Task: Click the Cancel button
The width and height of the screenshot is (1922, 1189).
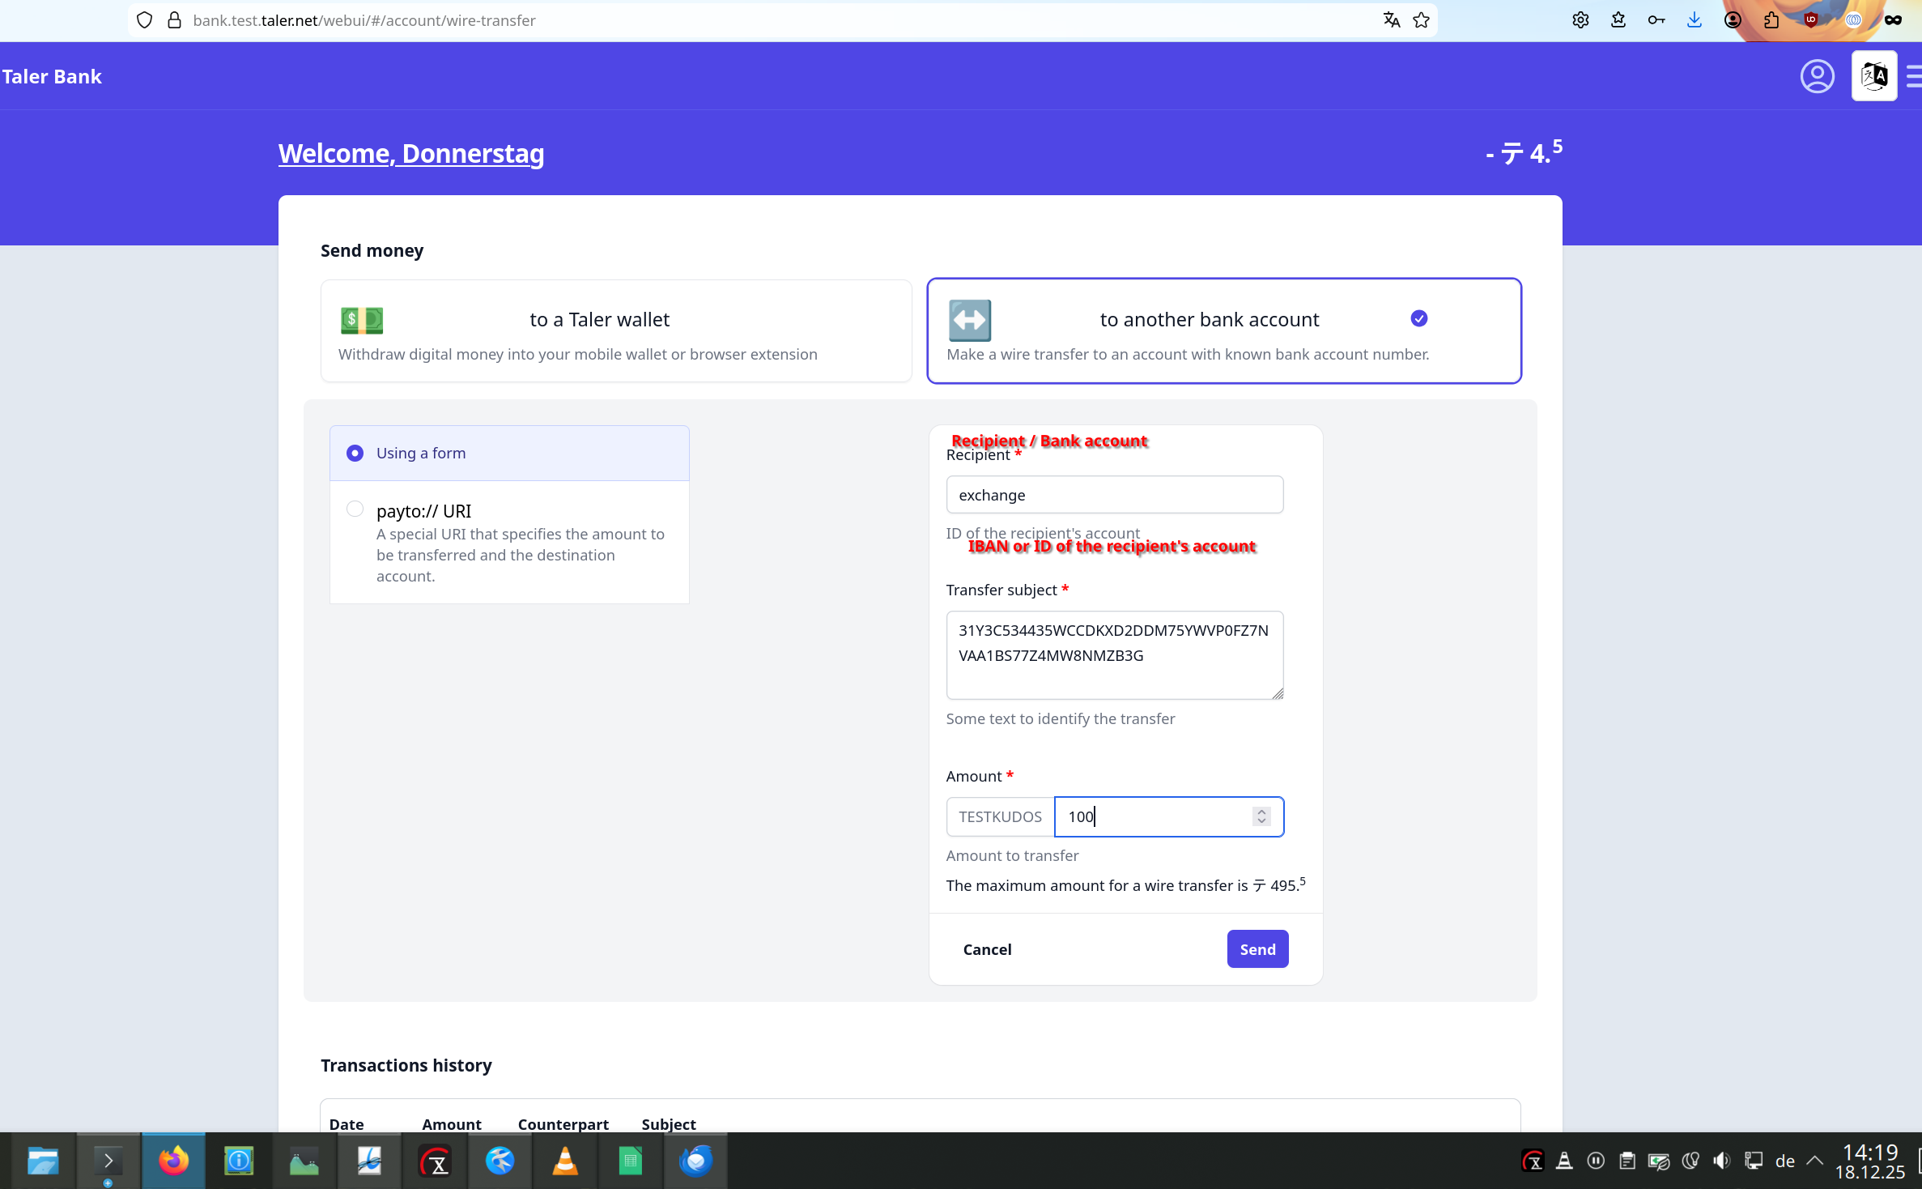Action: point(987,948)
